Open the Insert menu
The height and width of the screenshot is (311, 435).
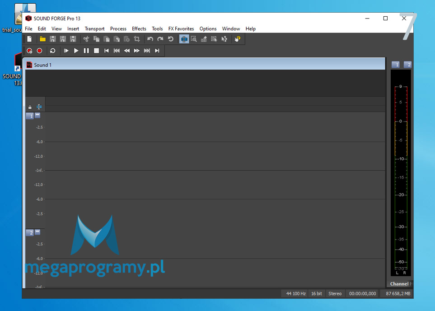[x=73, y=28]
